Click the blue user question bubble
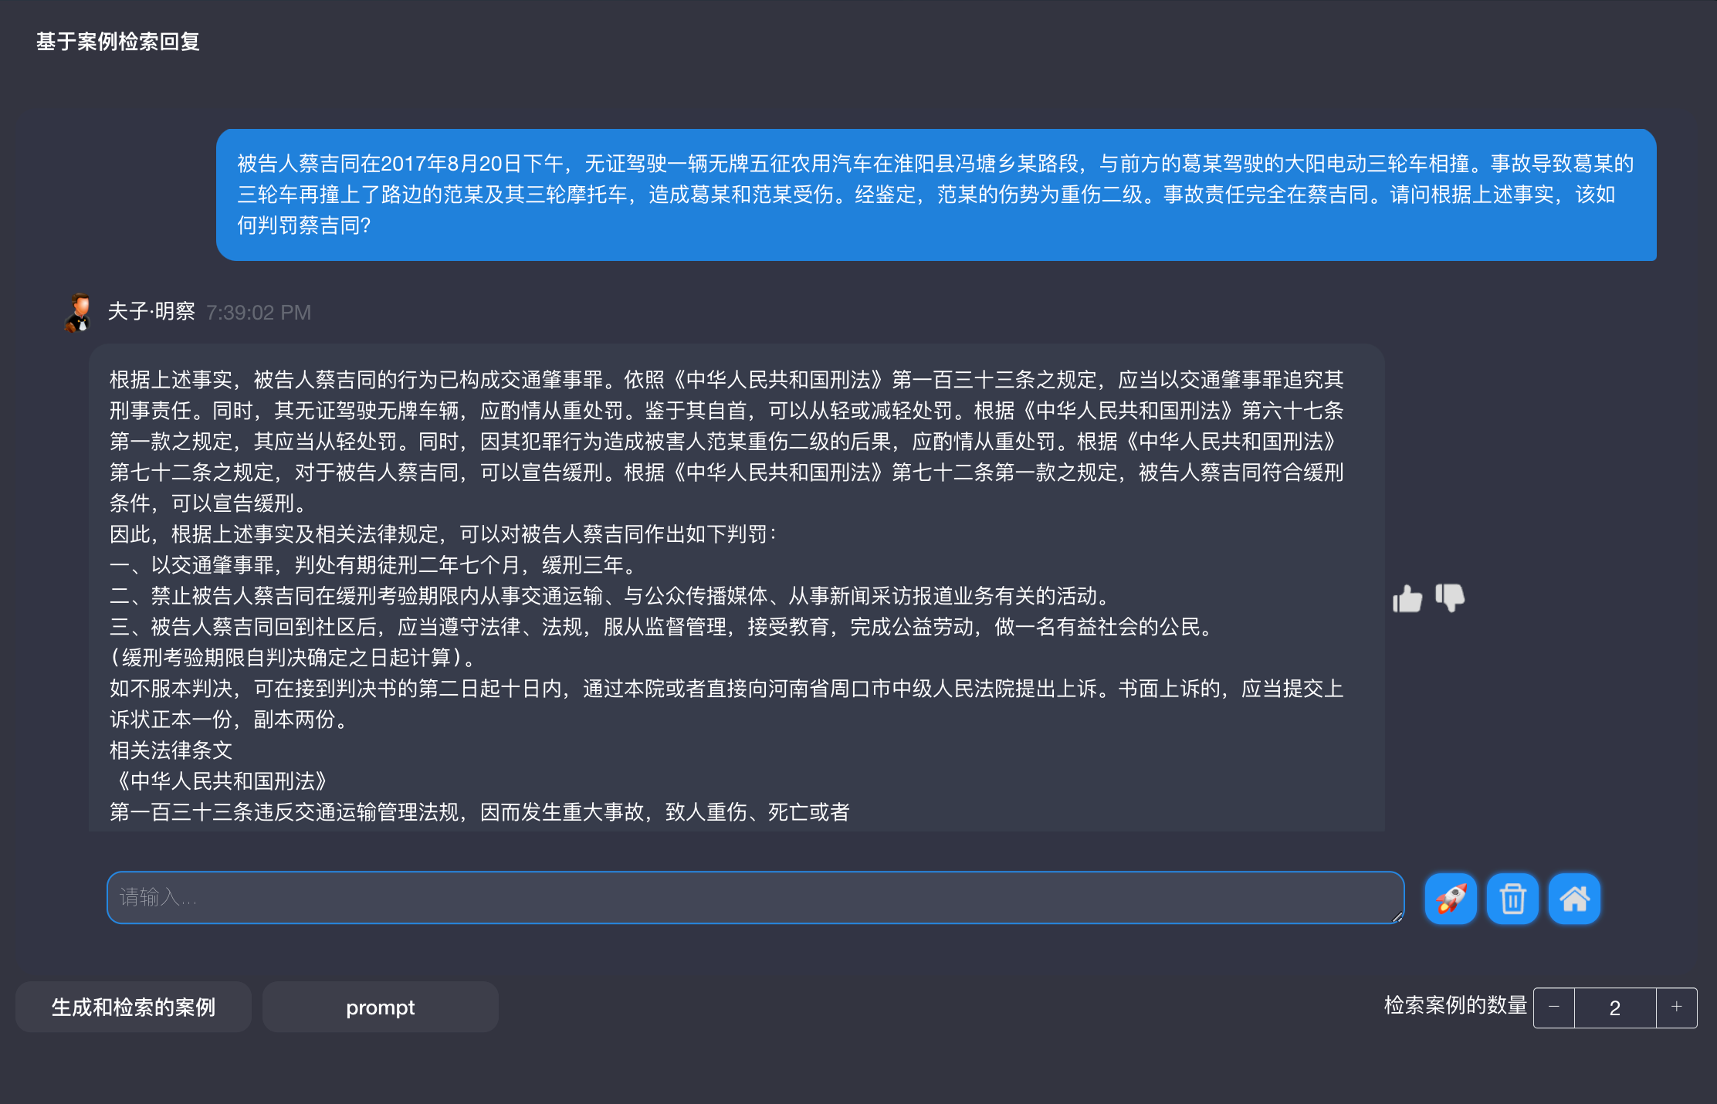Image resolution: width=1717 pixels, height=1104 pixels. [936, 195]
